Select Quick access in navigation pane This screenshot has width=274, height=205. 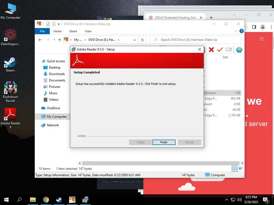pyautogui.click(x=54, y=61)
